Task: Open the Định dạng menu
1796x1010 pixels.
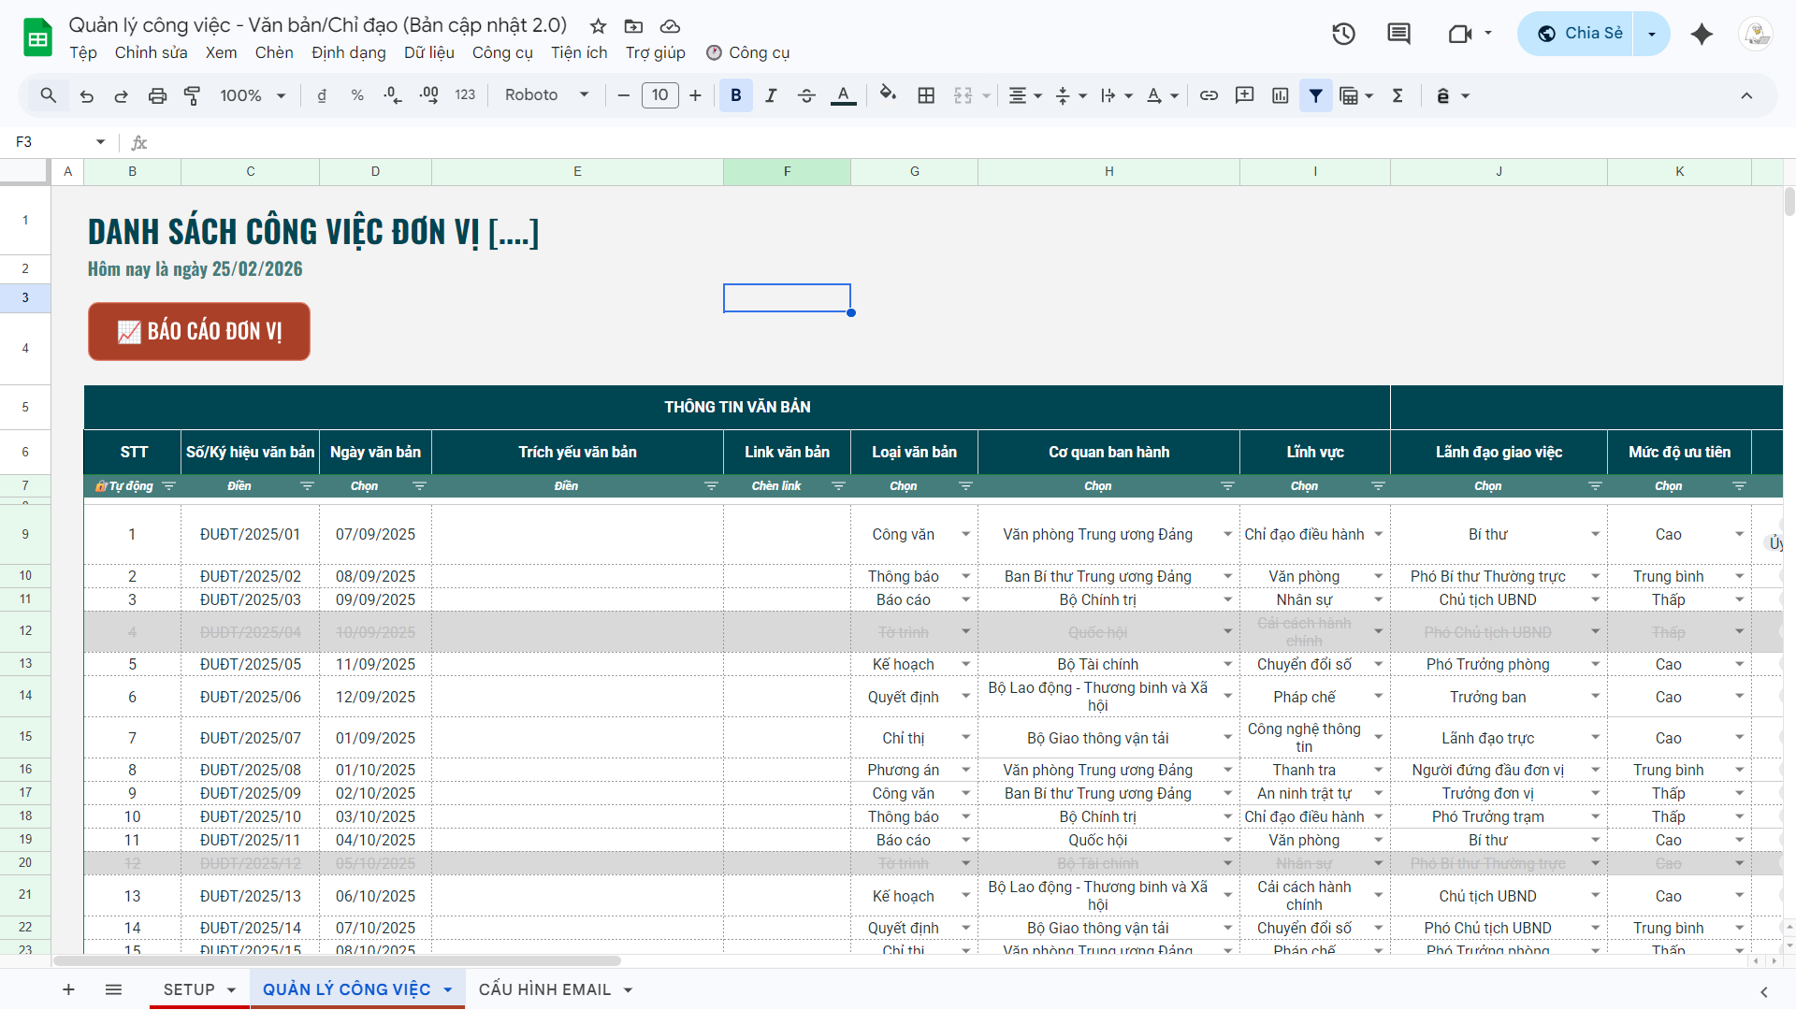Action: tap(348, 52)
